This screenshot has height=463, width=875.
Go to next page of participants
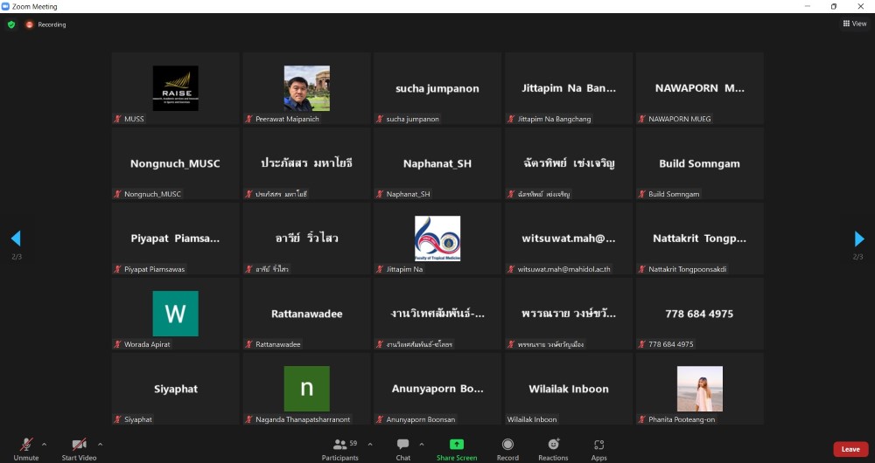click(859, 238)
